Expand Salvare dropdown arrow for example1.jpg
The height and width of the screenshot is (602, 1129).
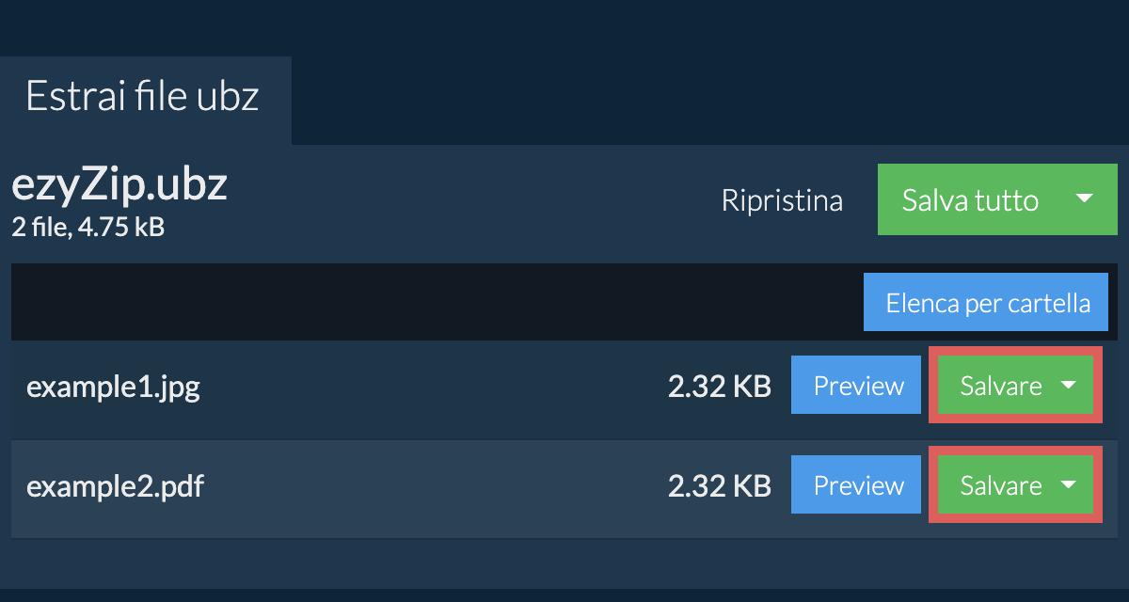pos(1069,386)
